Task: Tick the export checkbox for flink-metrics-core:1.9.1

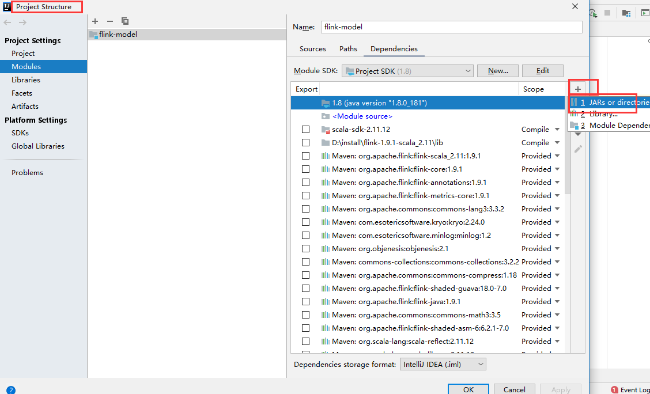Action: pos(306,195)
